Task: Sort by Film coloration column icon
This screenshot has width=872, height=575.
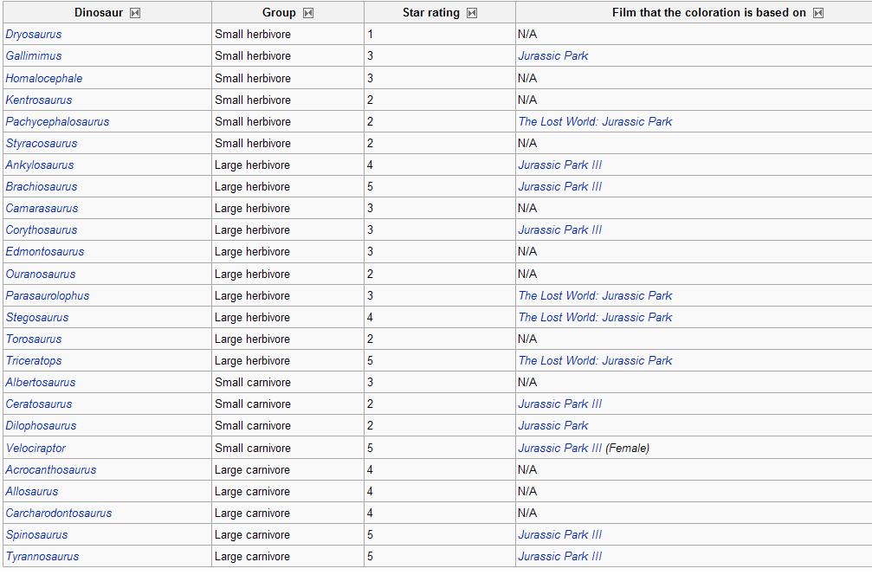Action: tap(818, 13)
